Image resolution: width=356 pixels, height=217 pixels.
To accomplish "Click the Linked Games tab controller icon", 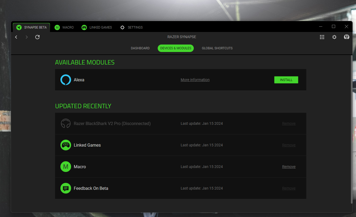I will point(84,27).
